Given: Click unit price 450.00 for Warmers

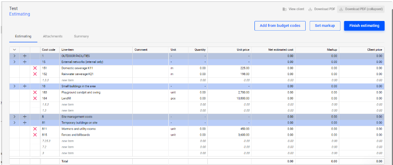Looking at the screenshot, I should [x=229, y=129].
